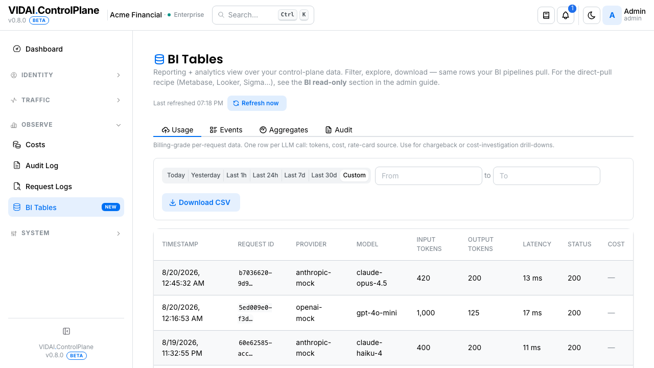Screen dimensions: 654x368
Task: Switch to the Events tab
Action: click(226, 130)
